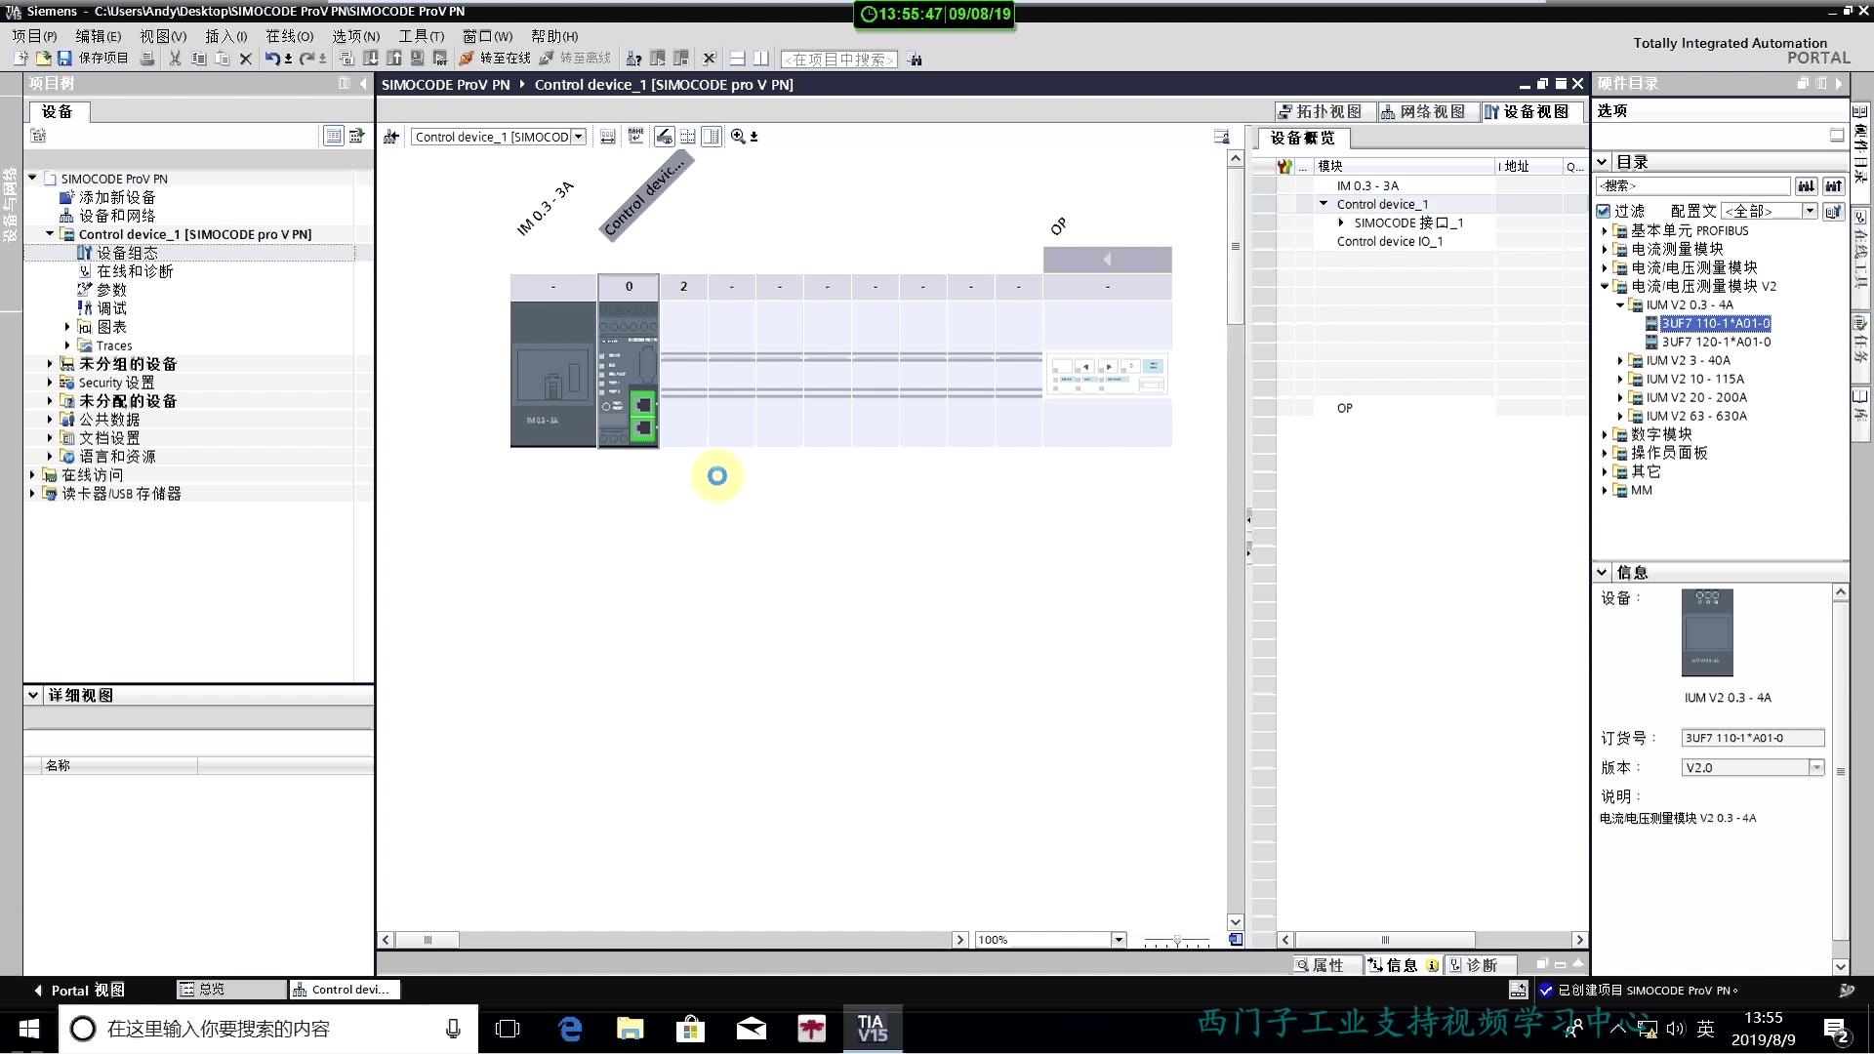Click the accessible devices icon

(633, 59)
